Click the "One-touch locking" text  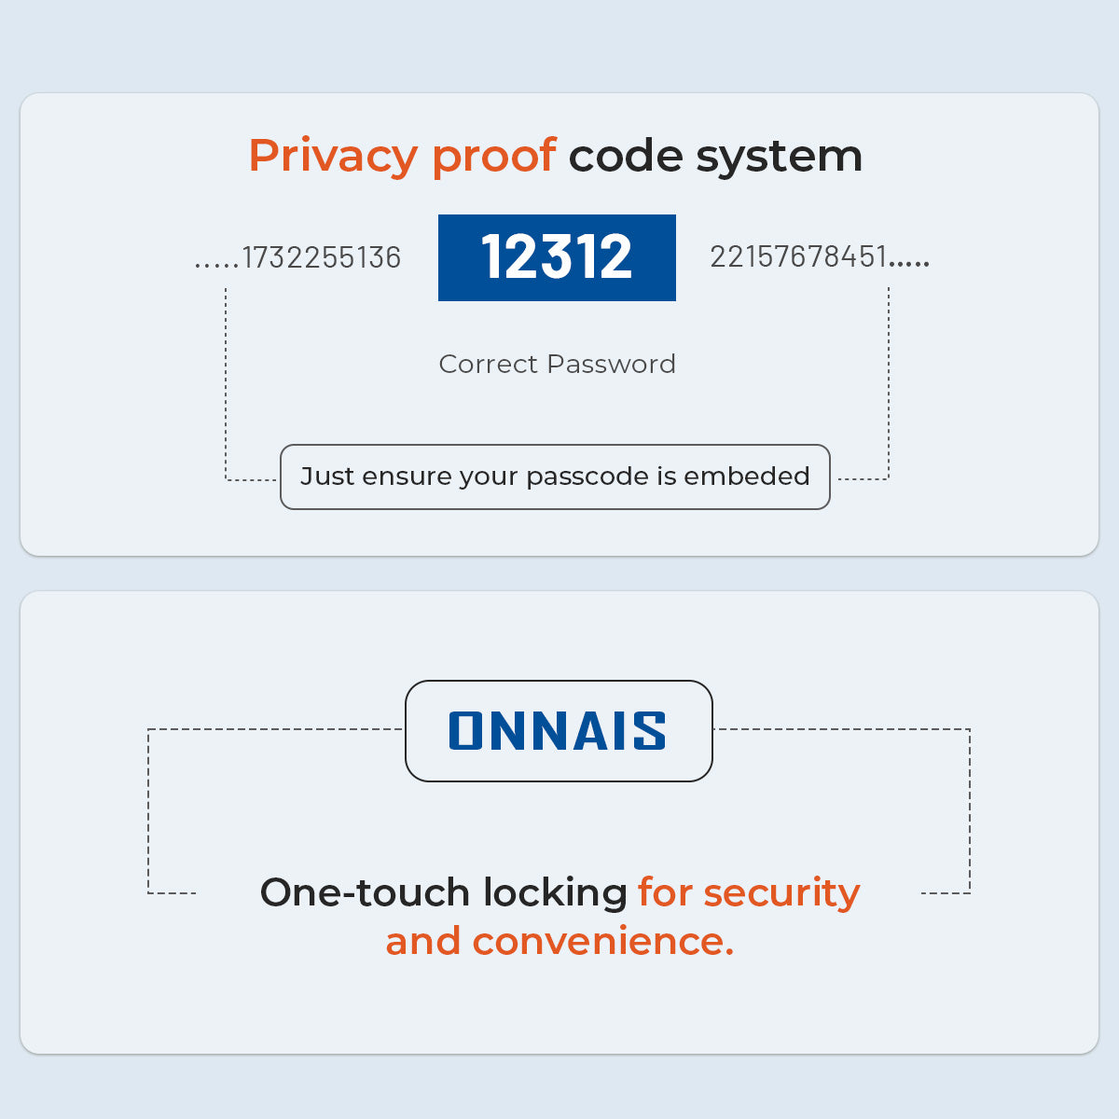(x=443, y=892)
